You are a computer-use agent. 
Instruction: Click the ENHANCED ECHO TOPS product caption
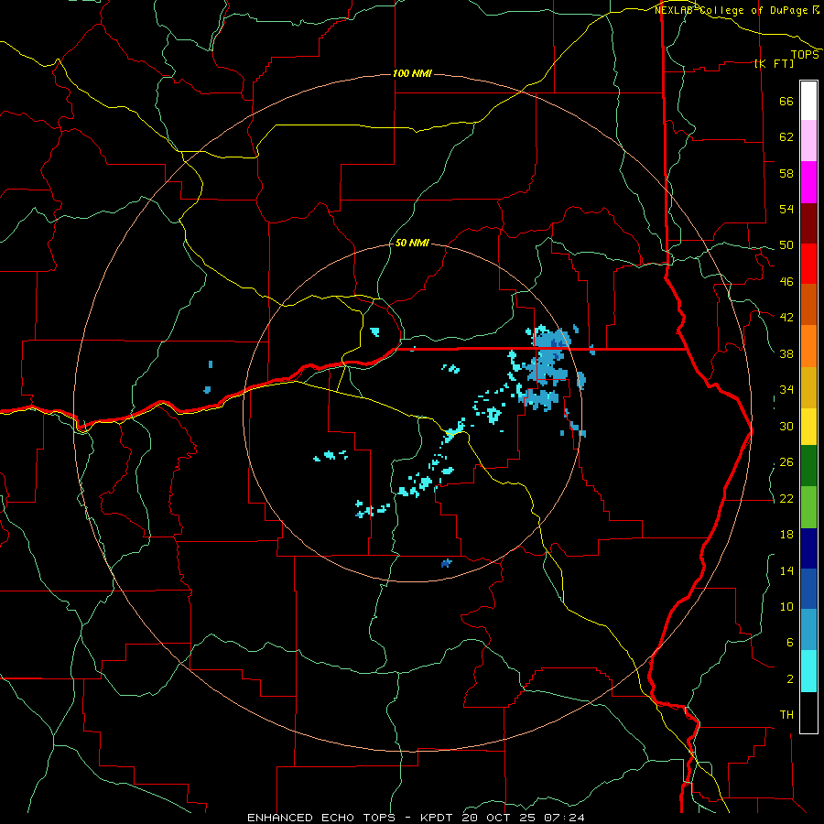pyautogui.click(x=321, y=818)
